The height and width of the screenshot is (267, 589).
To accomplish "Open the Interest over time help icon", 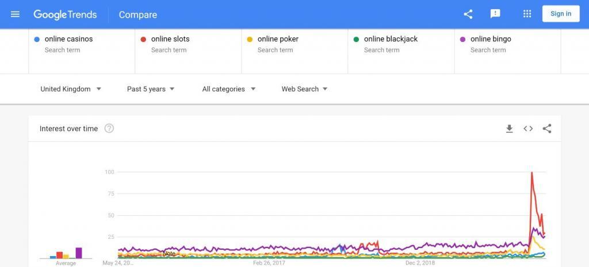I will (109, 129).
